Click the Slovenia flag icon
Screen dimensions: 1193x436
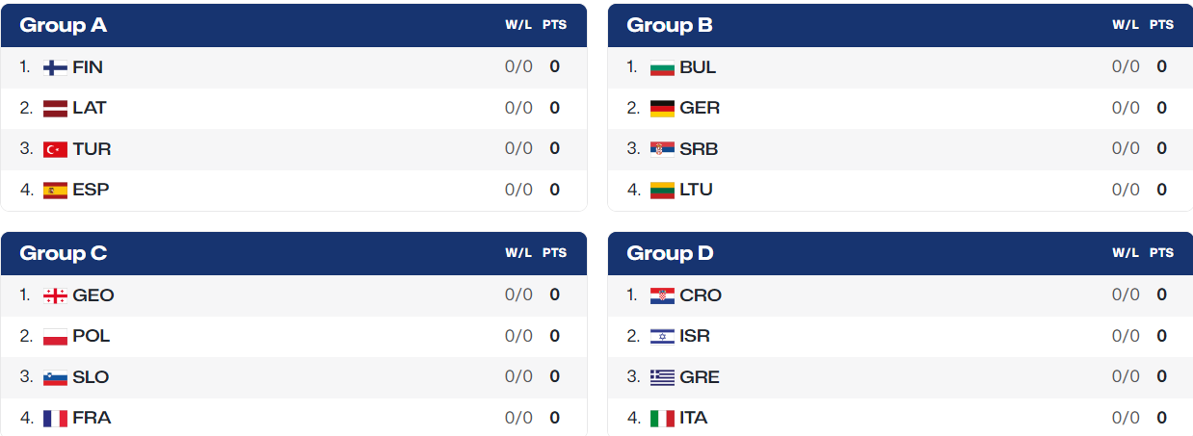[x=55, y=377]
